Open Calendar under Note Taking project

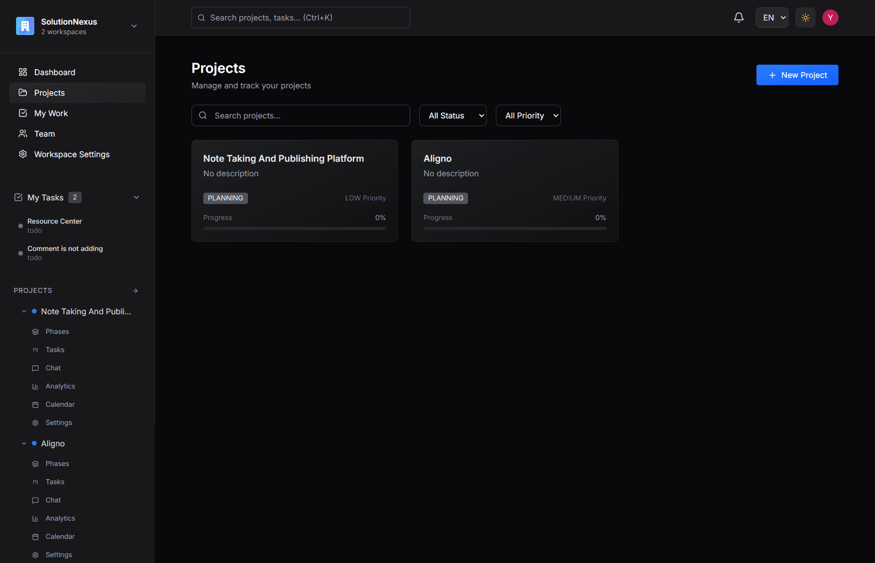(x=60, y=405)
